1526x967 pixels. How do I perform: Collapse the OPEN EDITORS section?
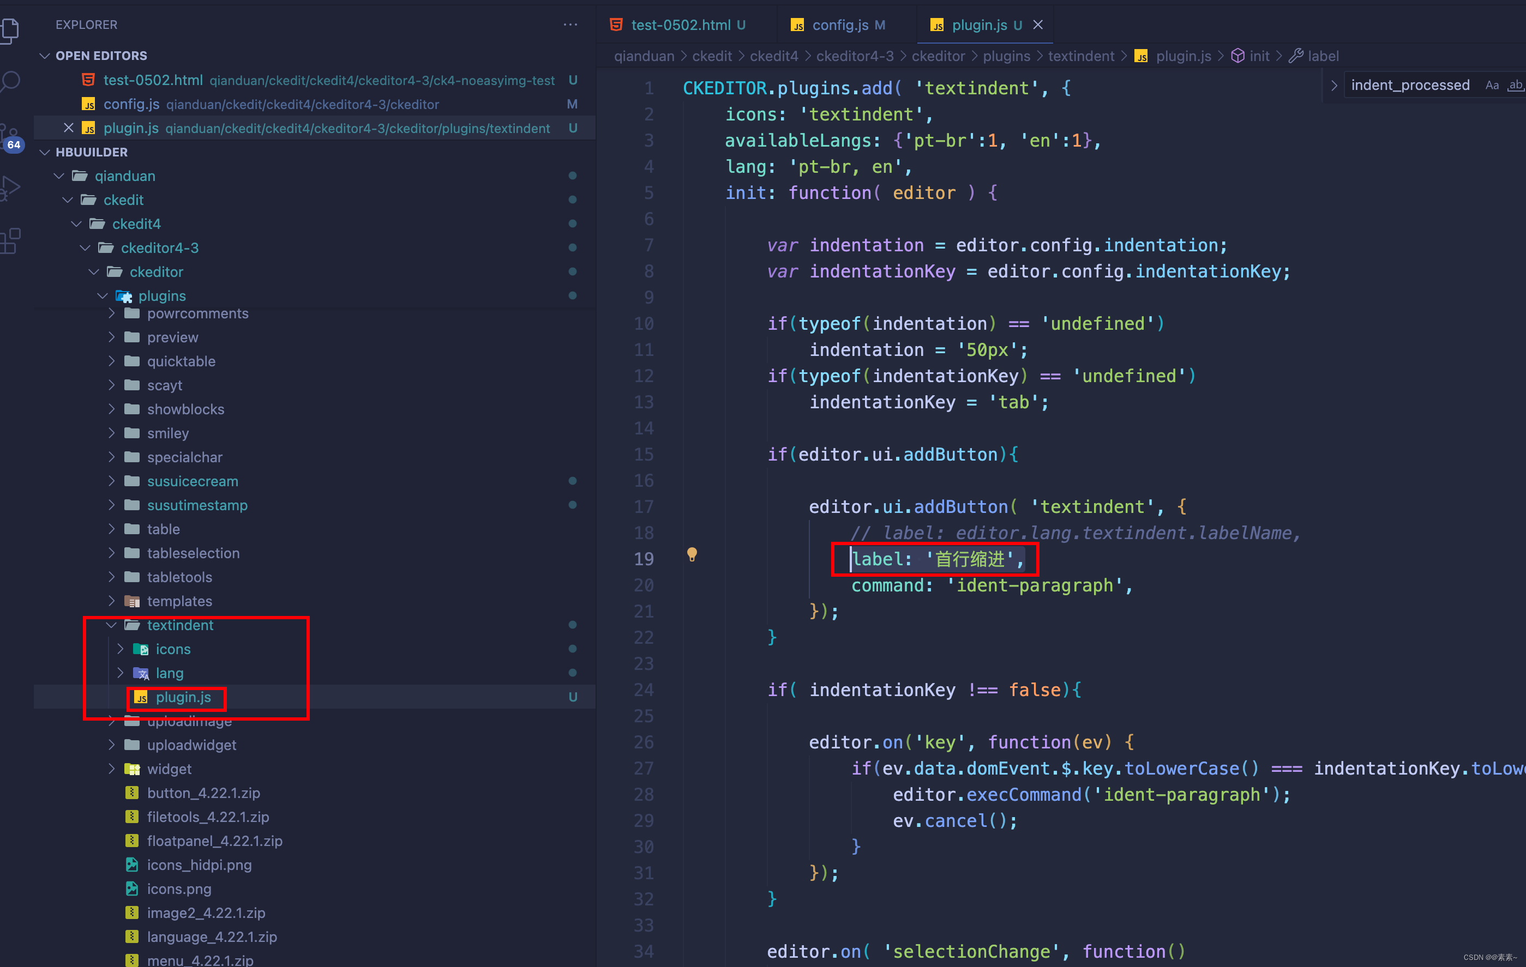point(45,56)
